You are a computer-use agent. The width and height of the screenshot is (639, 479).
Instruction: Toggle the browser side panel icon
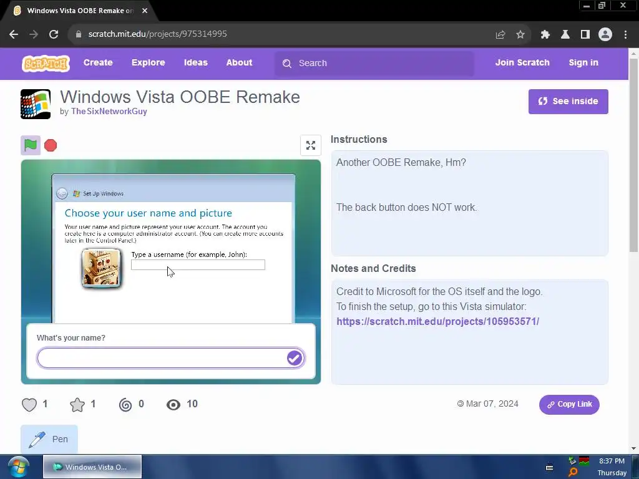click(585, 35)
